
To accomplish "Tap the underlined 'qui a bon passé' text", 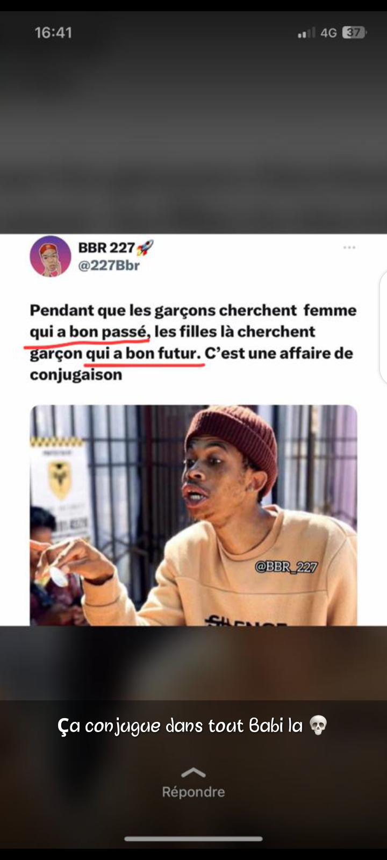I will point(90,332).
